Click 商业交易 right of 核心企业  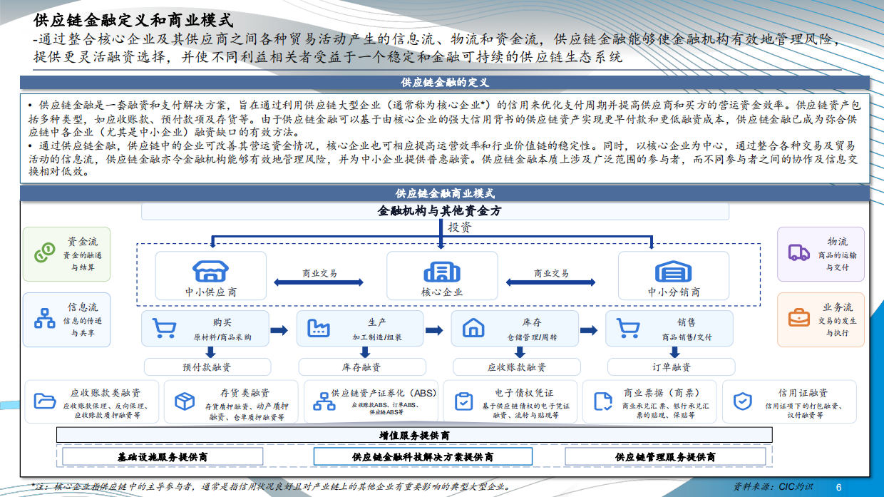[x=552, y=273]
